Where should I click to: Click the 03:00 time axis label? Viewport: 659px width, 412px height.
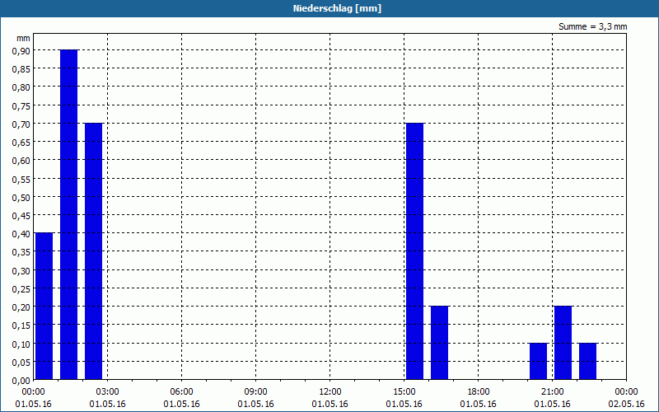coord(107,392)
